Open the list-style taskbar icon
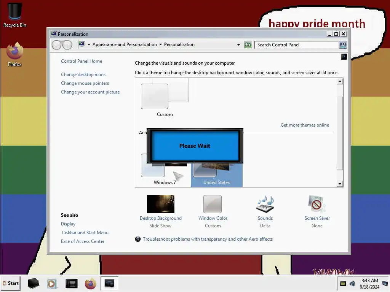The width and height of the screenshot is (390, 292). point(71,284)
